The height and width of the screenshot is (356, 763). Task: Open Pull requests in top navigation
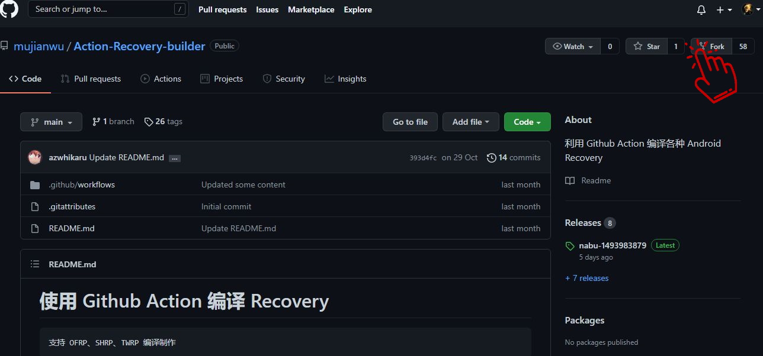pyautogui.click(x=223, y=9)
